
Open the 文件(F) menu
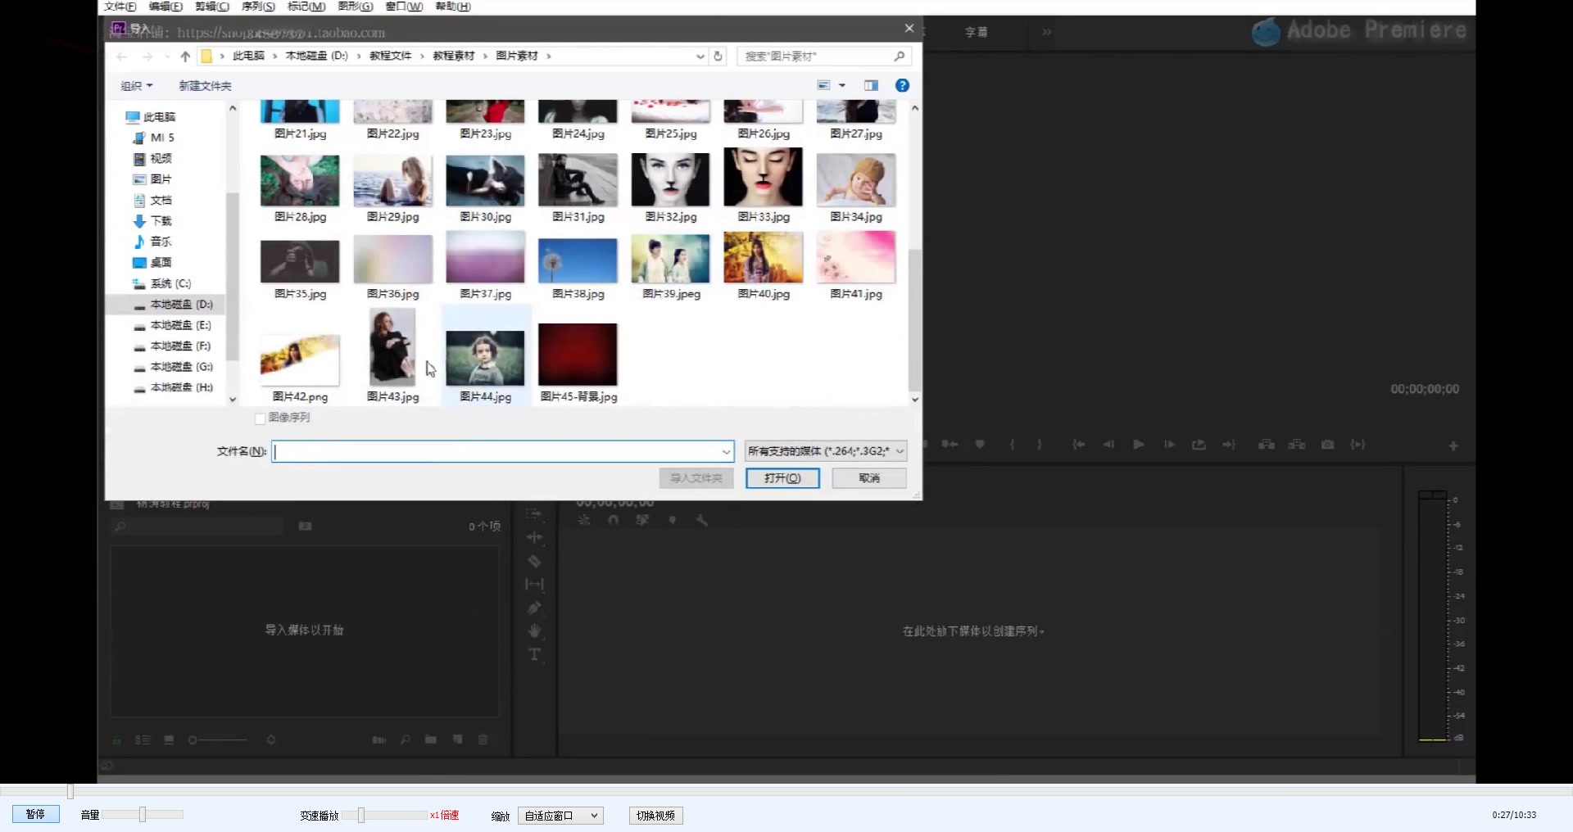pyautogui.click(x=120, y=7)
